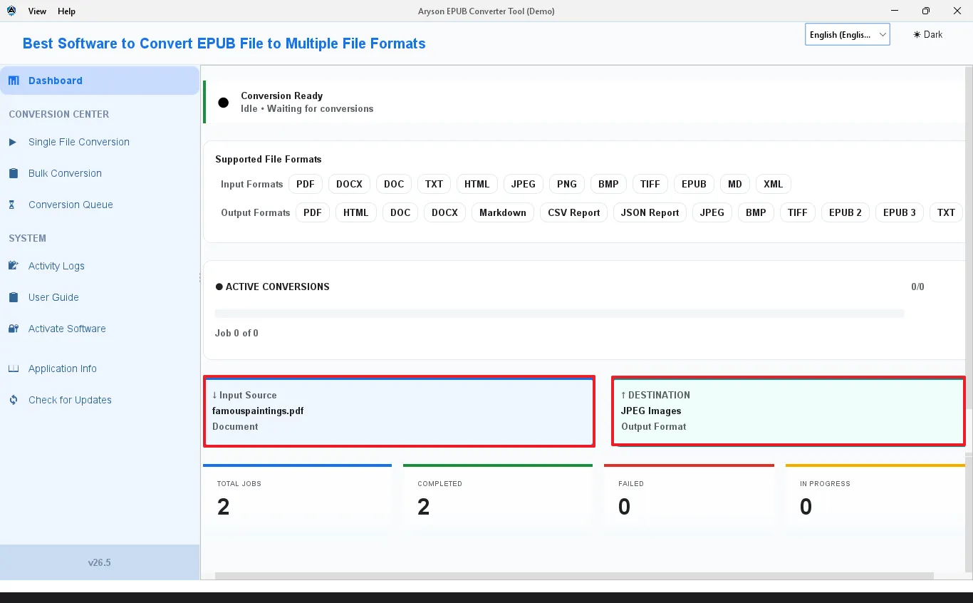Click the Application Info open-book icon

13,368
